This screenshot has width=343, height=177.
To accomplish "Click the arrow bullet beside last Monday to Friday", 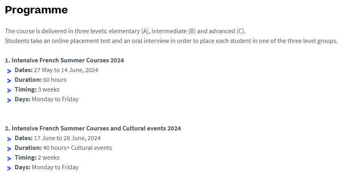I will pos(9,168).
